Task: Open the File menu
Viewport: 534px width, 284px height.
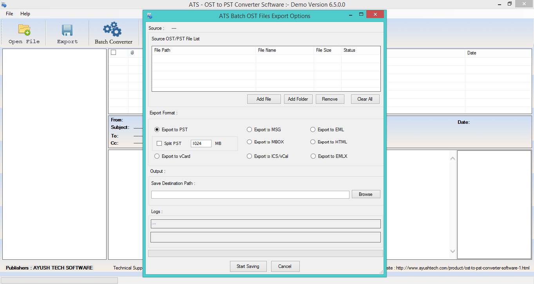Action: point(9,14)
